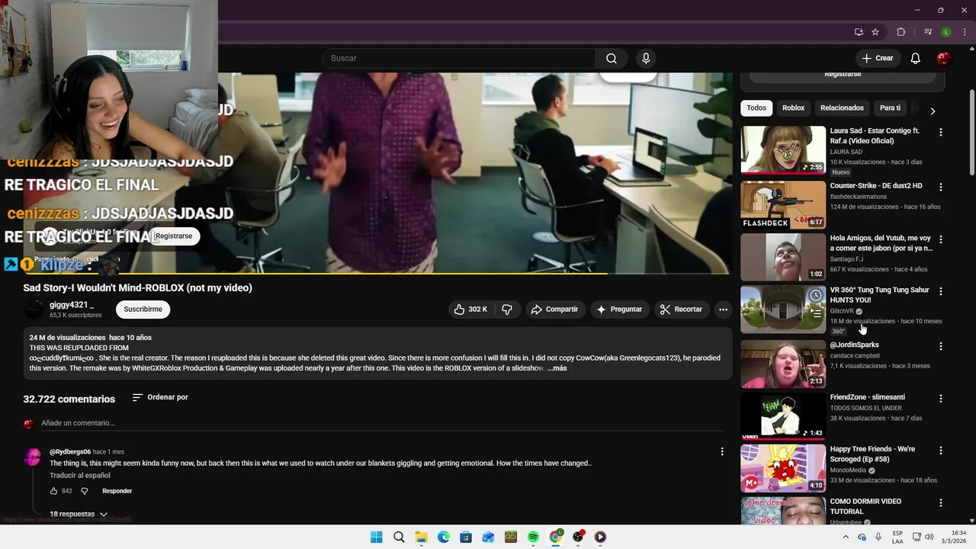Like the @Rydbergs06 comment
The width and height of the screenshot is (976, 549).
(x=54, y=491)
